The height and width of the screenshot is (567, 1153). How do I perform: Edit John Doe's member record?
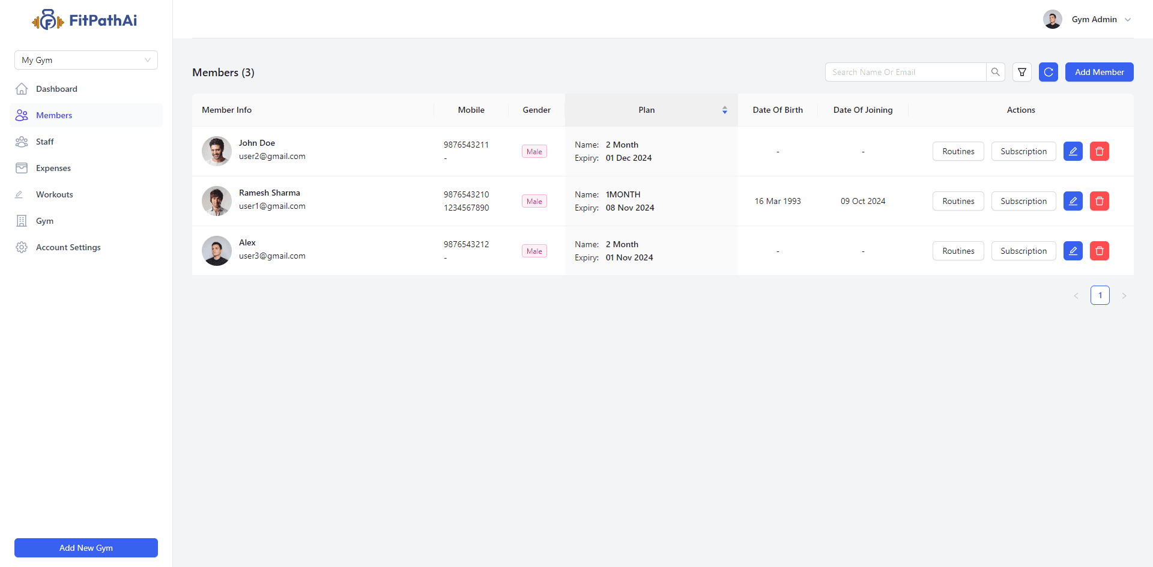click(1073, 151)
